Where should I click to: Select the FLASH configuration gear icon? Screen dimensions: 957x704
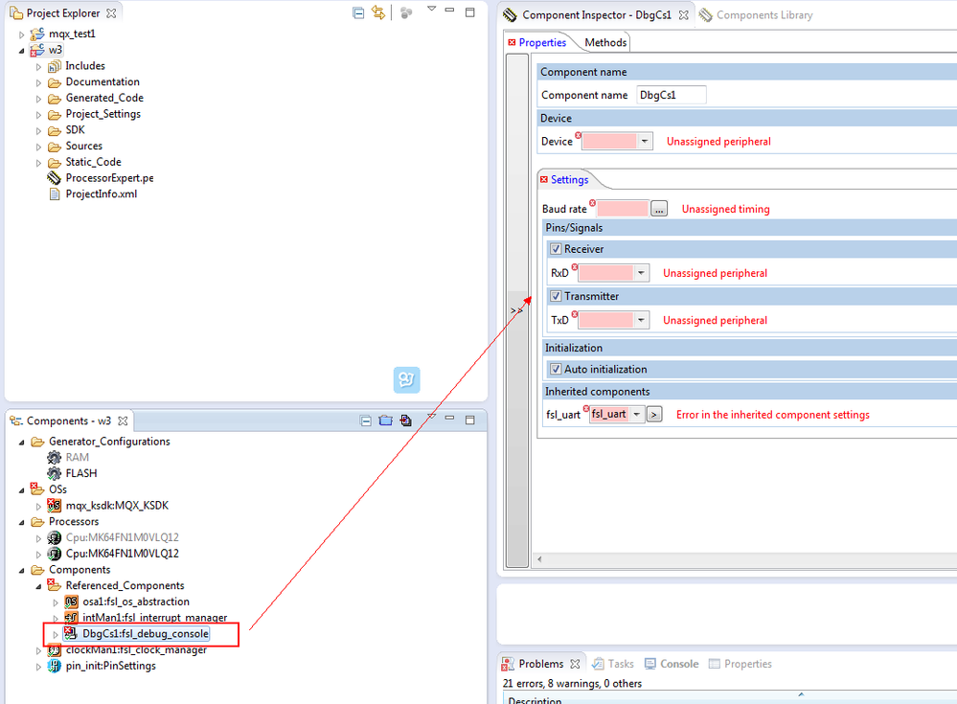click(x=55, y=473)
